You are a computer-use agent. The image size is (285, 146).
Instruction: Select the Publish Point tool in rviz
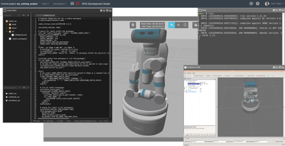tap(261, 76)
